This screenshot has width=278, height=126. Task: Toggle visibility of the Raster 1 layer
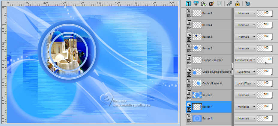tap(189, 121)
